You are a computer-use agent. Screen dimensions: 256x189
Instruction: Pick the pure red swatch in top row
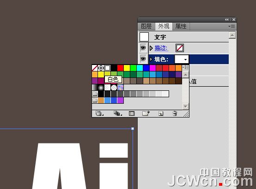pos(120,68)
